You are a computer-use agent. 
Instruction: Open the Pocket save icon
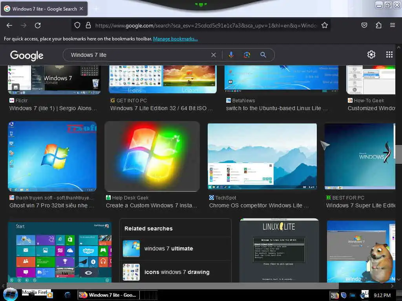(x=364, y=25)
